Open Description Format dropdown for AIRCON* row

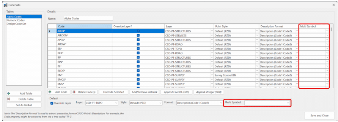point(297,35)
